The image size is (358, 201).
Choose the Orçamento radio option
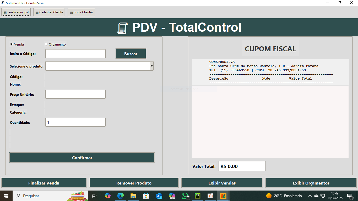coord(46,44)
